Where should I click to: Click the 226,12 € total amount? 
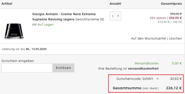[174, 88]
